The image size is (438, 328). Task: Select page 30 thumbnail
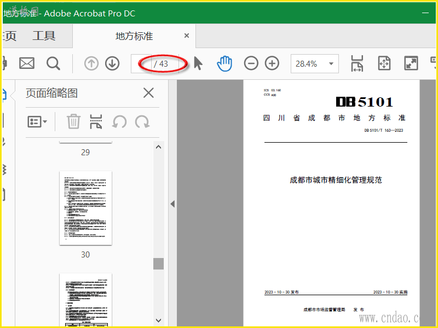coord(86,208)
